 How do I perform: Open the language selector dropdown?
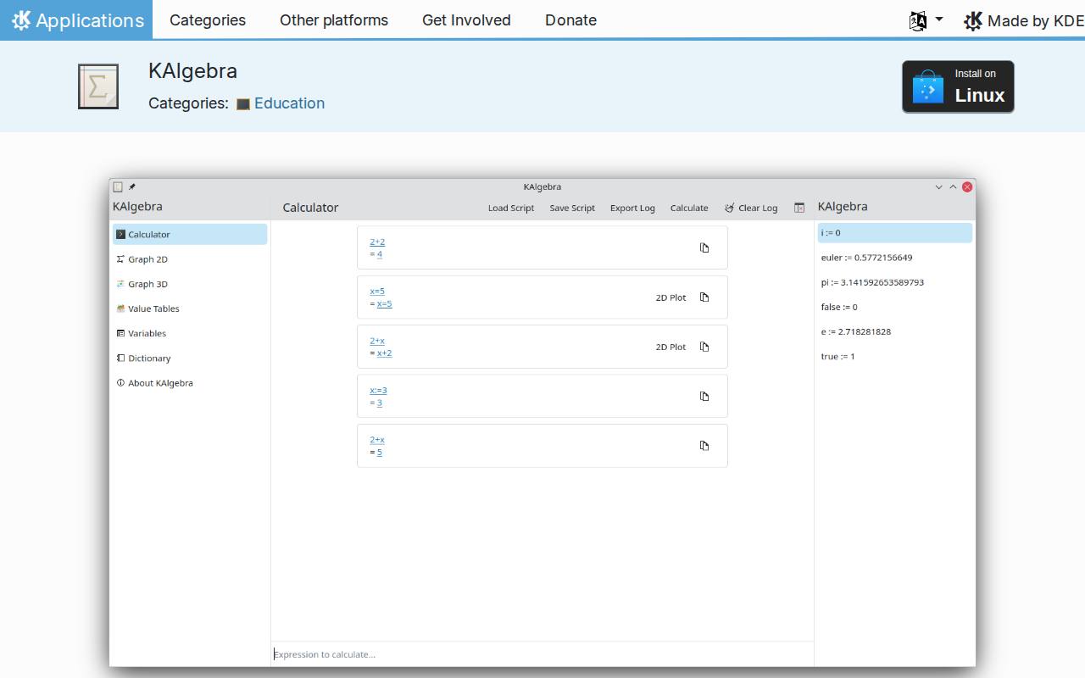click(x=926, y=20)
